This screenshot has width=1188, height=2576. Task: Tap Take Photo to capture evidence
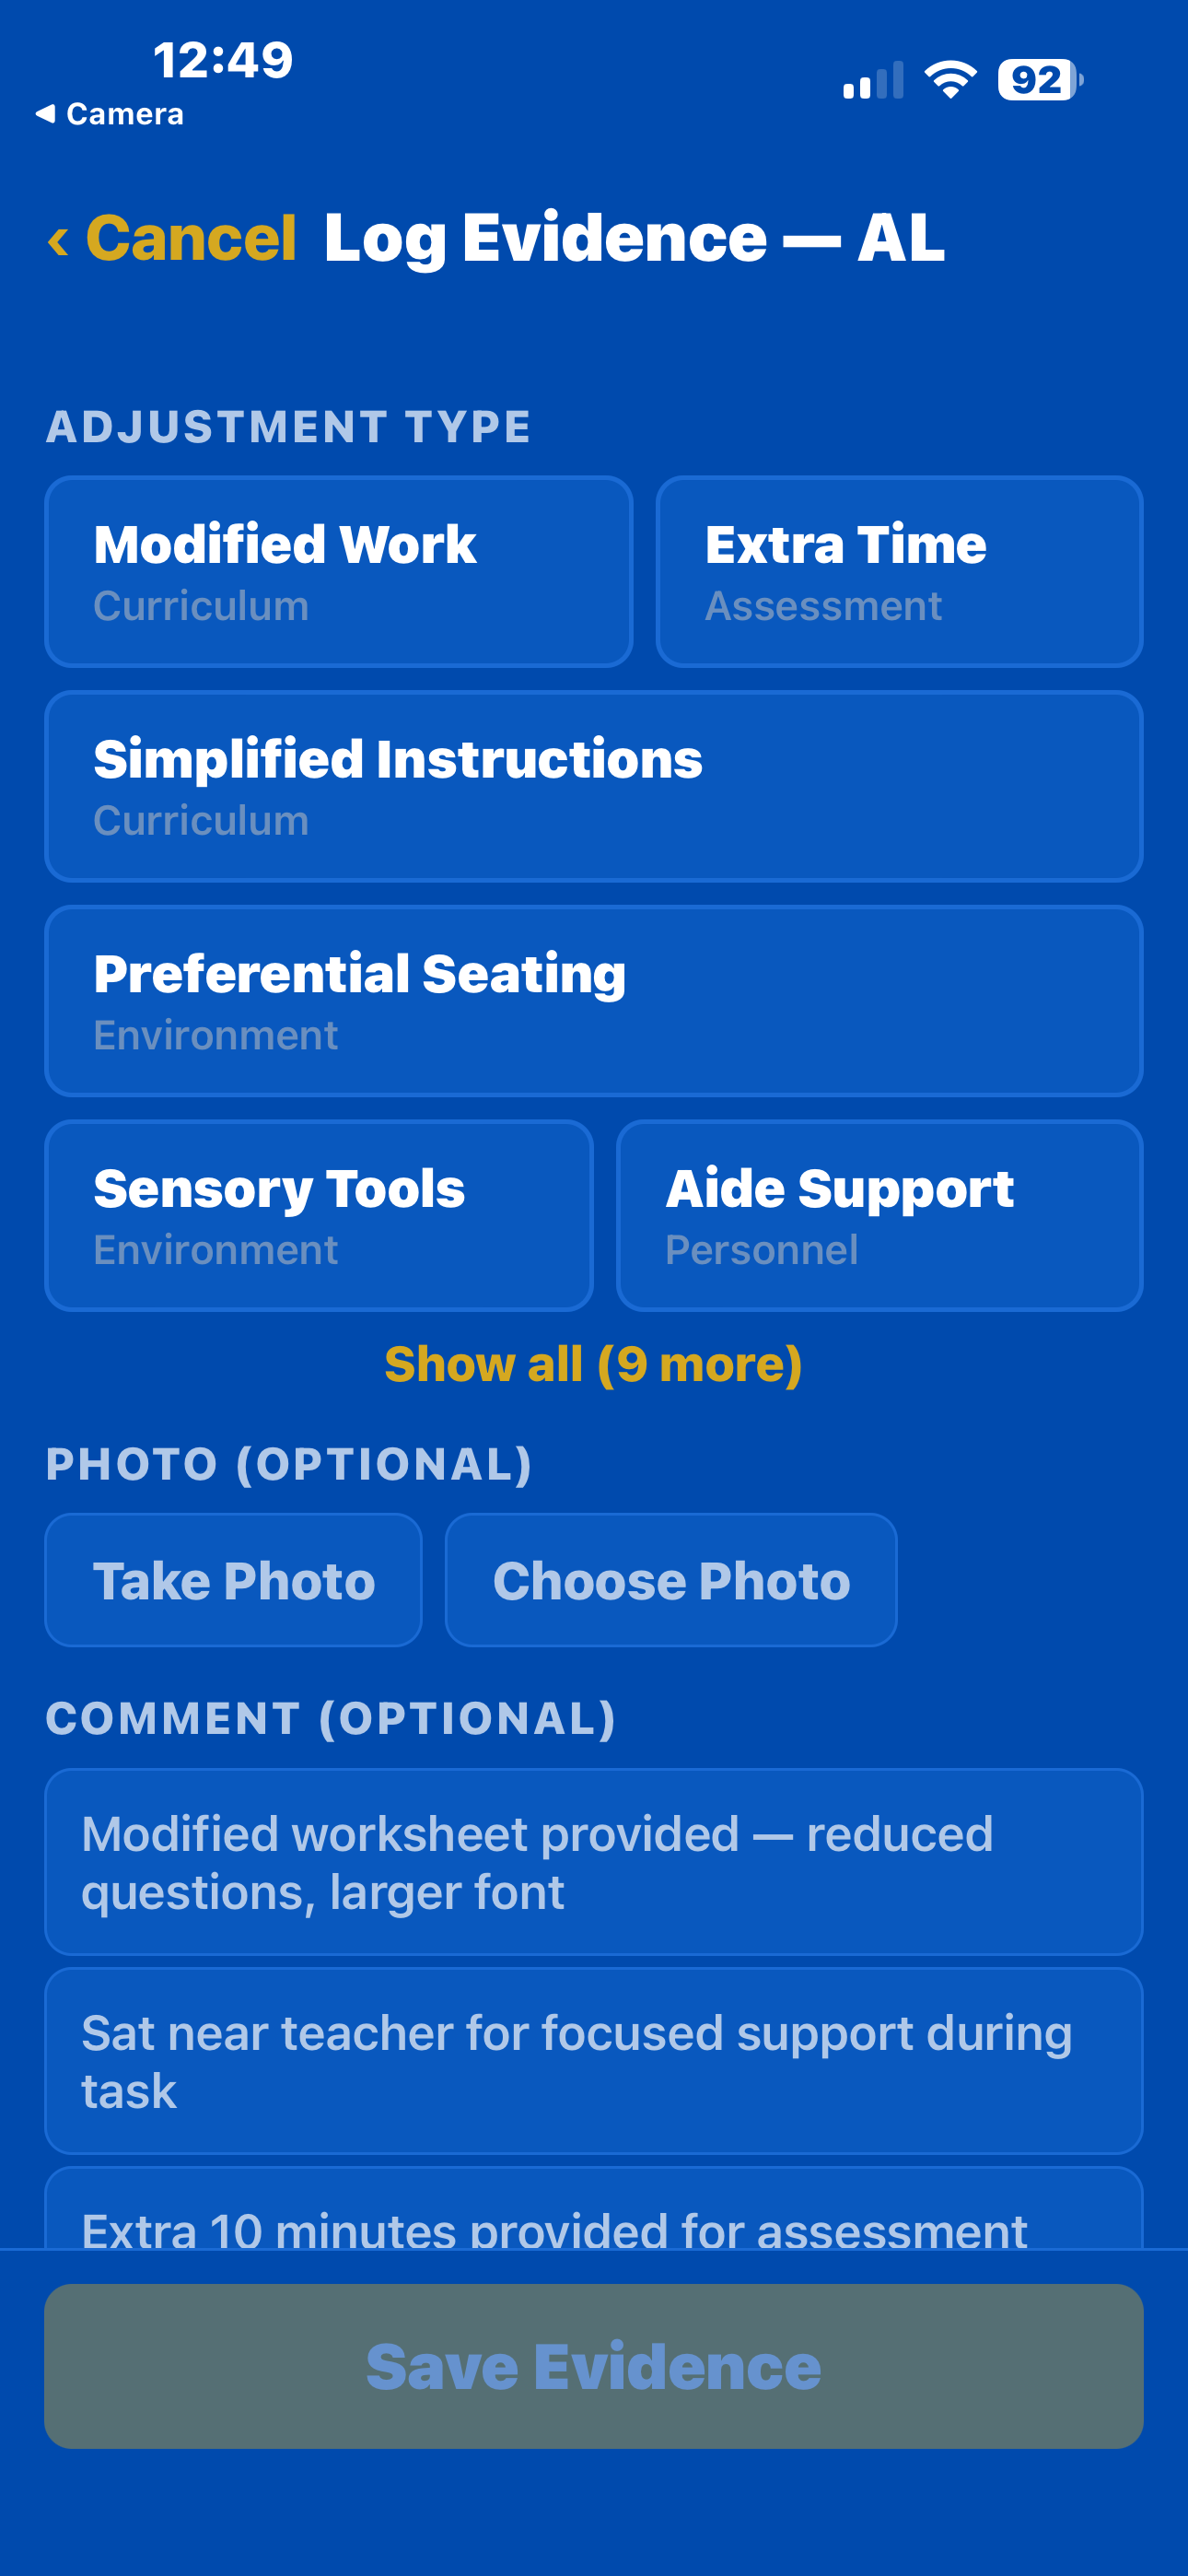(x=232, y=1580)
